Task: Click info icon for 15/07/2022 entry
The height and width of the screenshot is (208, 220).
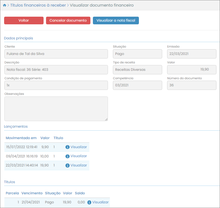Action: tap(67, 147)
